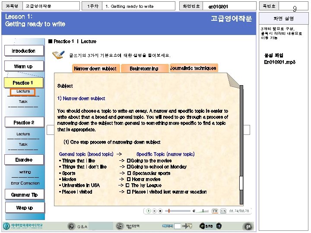Play the lecture audio
The height and width of the screenshot is (233, 311).
[148, 211]
